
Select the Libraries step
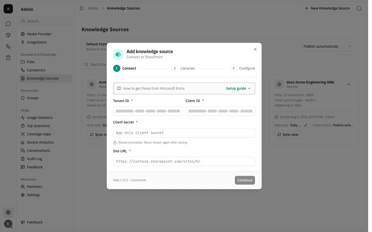coord(183,68)
